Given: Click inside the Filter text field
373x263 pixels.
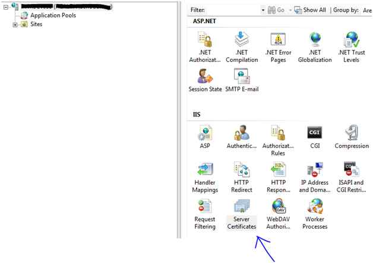Looking at the screenshot, I should coord(233,10).
